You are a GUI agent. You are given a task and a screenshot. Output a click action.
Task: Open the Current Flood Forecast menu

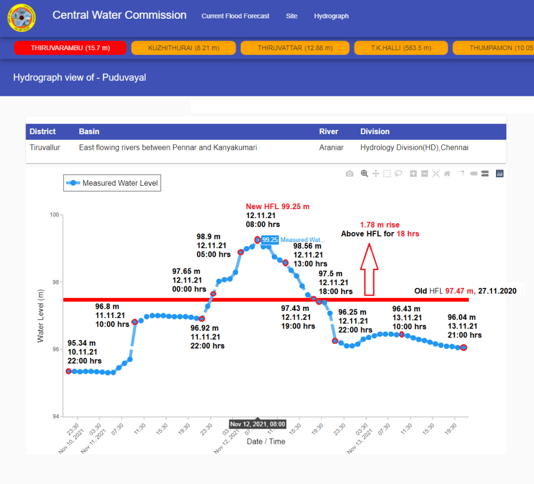235,16
